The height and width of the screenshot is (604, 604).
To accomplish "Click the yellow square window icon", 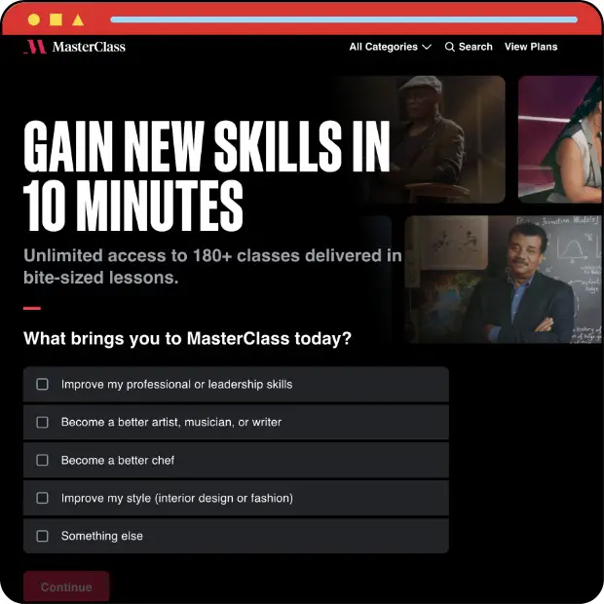I will 56,19.
